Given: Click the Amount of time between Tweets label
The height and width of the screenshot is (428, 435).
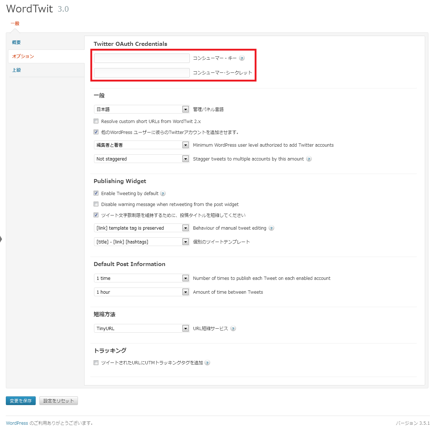Looking at the screenshot, I should click(228, 292).
